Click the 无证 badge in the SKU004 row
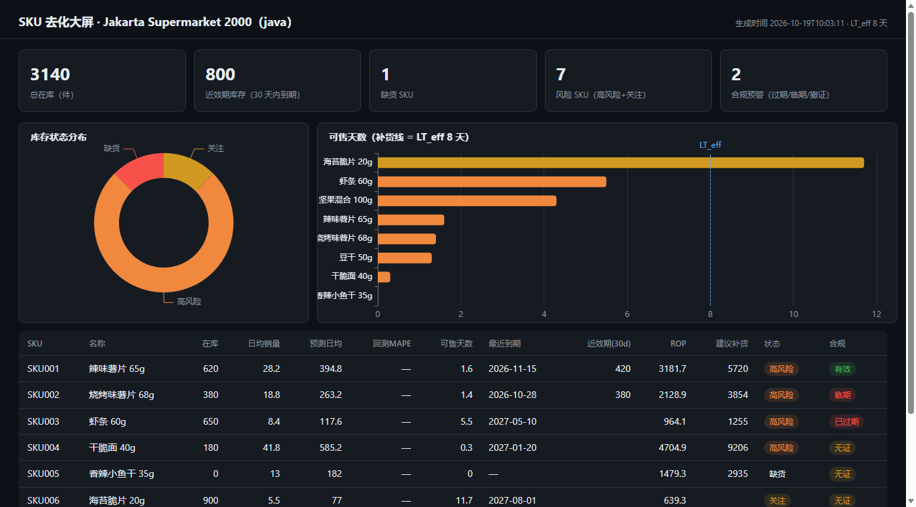Screen dimensions: 916x507 (842, 447)
